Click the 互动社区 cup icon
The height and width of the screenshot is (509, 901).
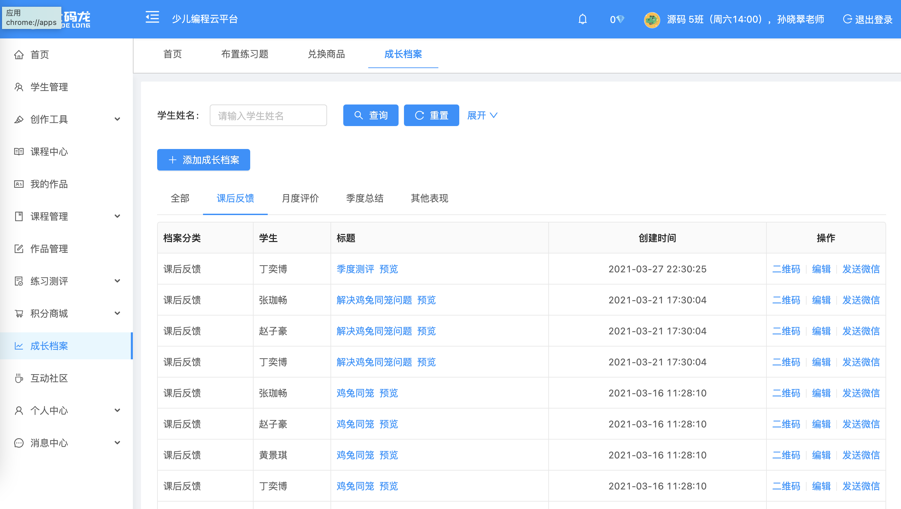19,378
